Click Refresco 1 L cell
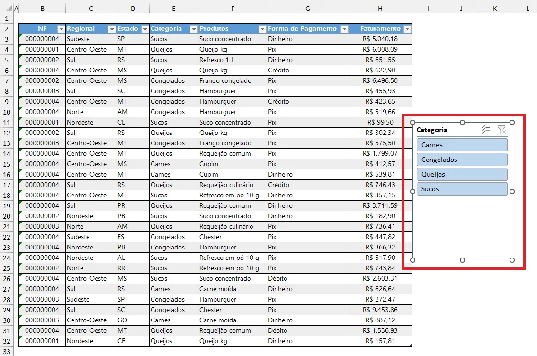The width and height of the screenshot is (537, 356). click(233, 60)
